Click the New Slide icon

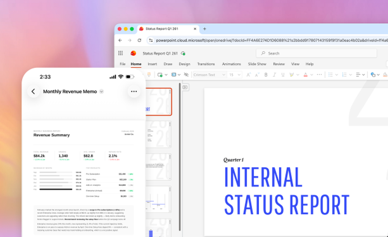[x=159, y=75]
